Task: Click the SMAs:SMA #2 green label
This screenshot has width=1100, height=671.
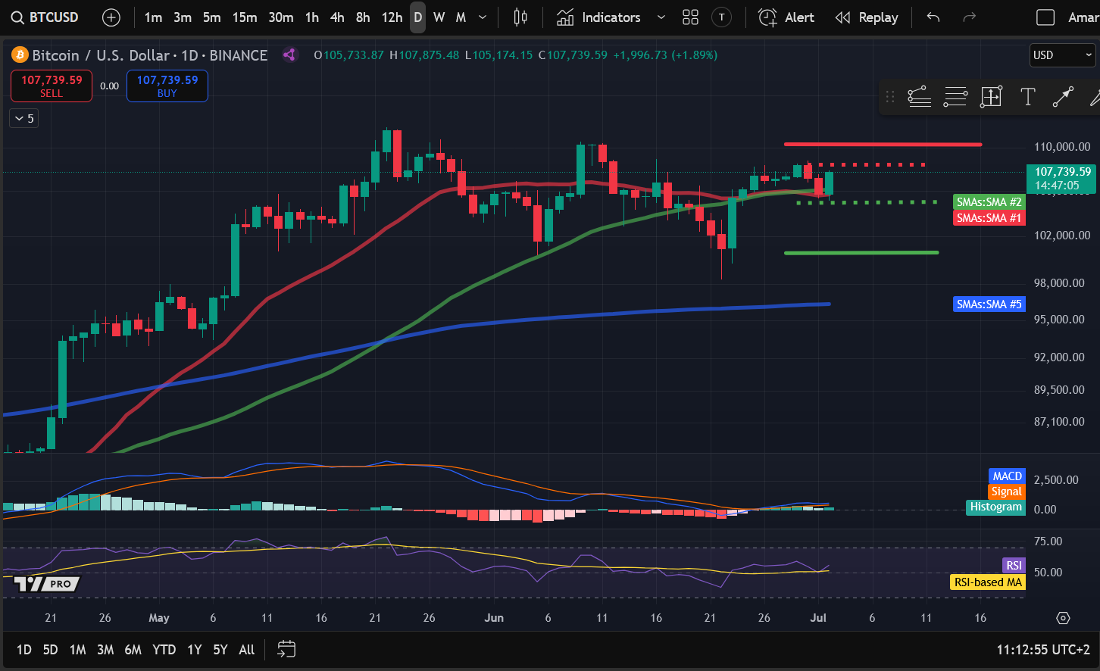Action: 989,202
